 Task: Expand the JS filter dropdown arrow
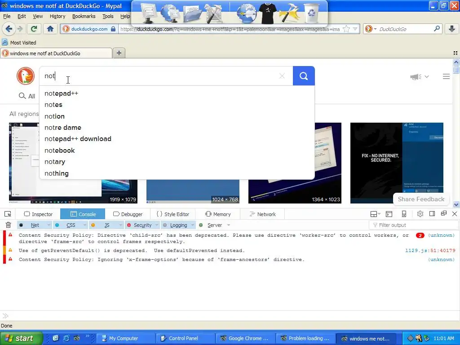[x=120, y=225]
